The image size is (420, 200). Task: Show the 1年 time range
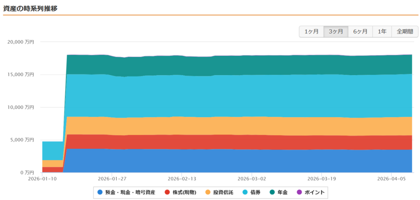(x=382, y=32)
